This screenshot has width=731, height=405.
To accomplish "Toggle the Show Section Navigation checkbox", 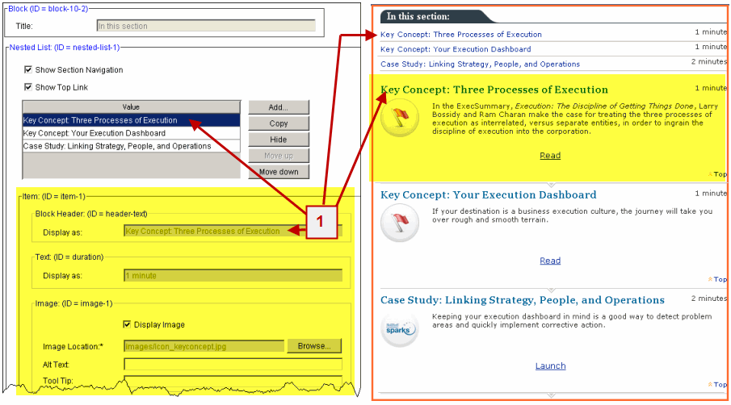I will tap(28, 69).
